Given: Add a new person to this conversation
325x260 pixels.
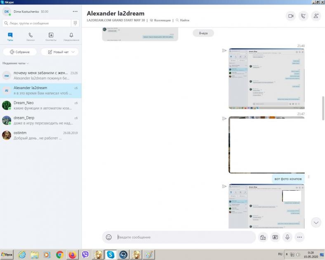Looking at the screenshot, I should (x=316, y=16).
